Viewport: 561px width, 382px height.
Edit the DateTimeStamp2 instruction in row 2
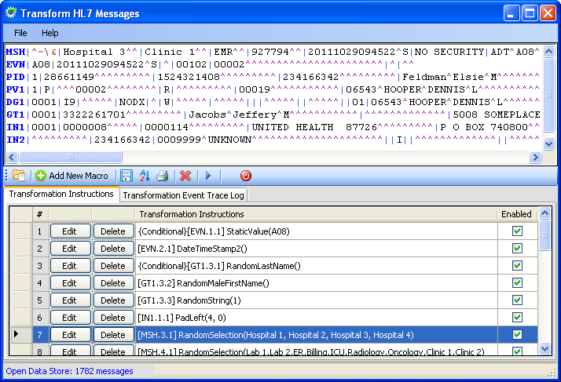(69, 249)
